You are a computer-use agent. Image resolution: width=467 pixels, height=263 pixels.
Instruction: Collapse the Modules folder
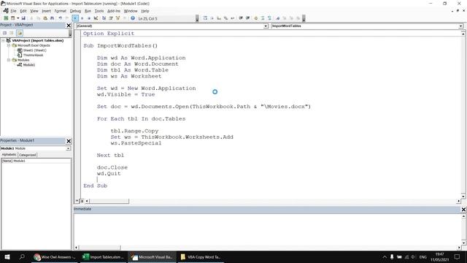[x=9, y=60]
